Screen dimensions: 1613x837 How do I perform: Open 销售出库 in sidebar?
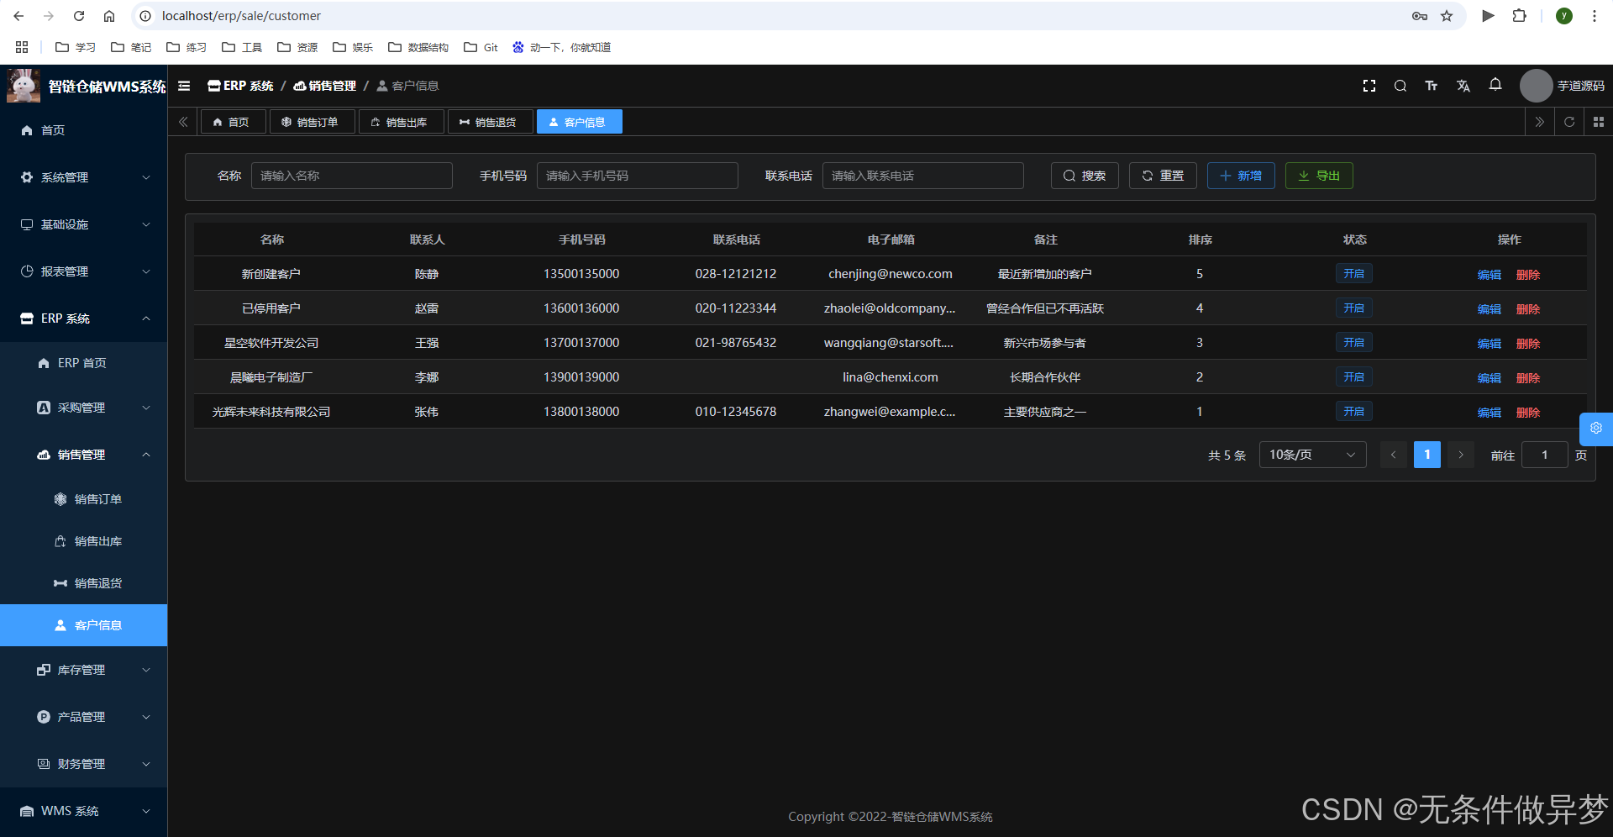84,541
